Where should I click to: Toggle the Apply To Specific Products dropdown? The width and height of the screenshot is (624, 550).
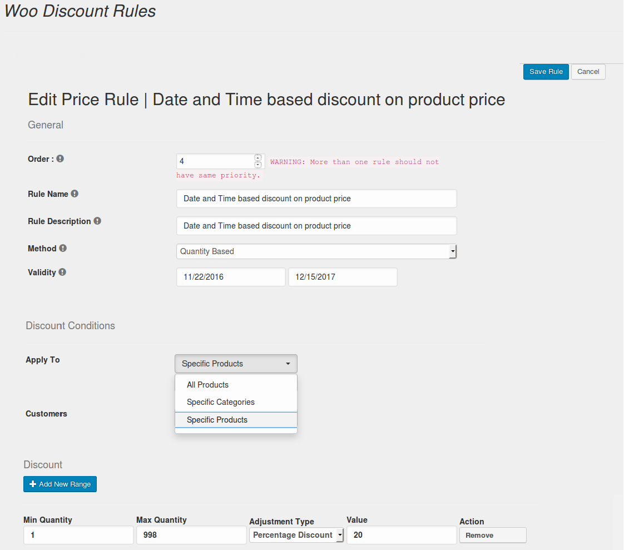[x=236, y=364]
